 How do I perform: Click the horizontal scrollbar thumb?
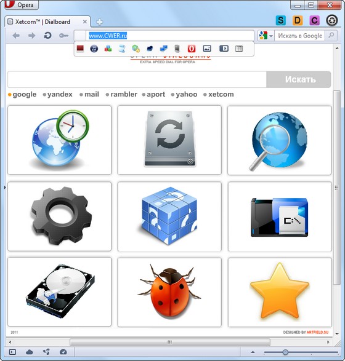(170, 342)
